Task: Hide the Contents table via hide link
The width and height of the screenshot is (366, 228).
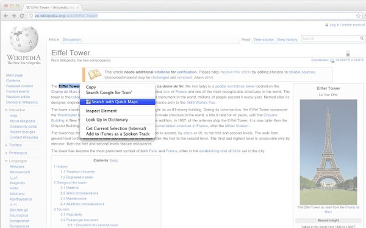Action: click(x=113, y=161)
